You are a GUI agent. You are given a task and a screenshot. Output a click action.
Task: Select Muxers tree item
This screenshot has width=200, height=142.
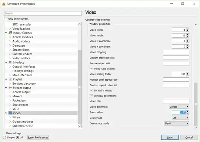[17, 96]
